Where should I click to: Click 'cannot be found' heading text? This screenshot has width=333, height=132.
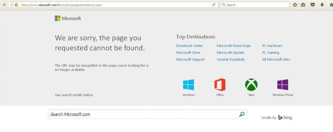pos(117,48)
